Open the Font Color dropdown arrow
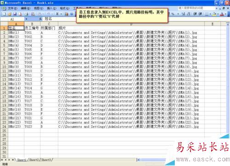This screenshot has height=166, width=230. click(x=225, y=14)
